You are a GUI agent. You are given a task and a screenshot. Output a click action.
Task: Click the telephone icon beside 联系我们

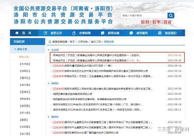(160, 33)
